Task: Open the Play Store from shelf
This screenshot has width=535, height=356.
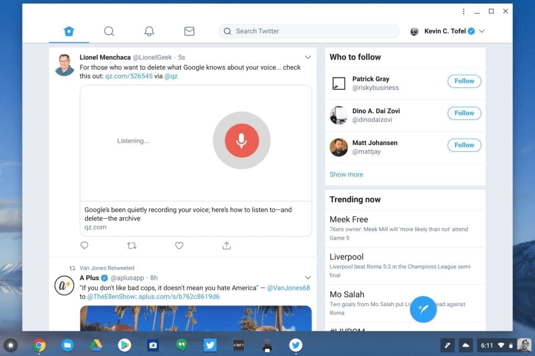Action: 124,346
